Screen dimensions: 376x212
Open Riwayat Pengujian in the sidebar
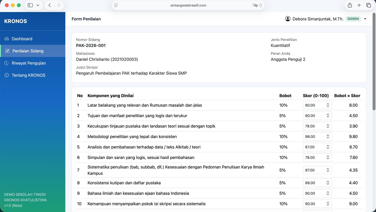[x=32, y=63]
